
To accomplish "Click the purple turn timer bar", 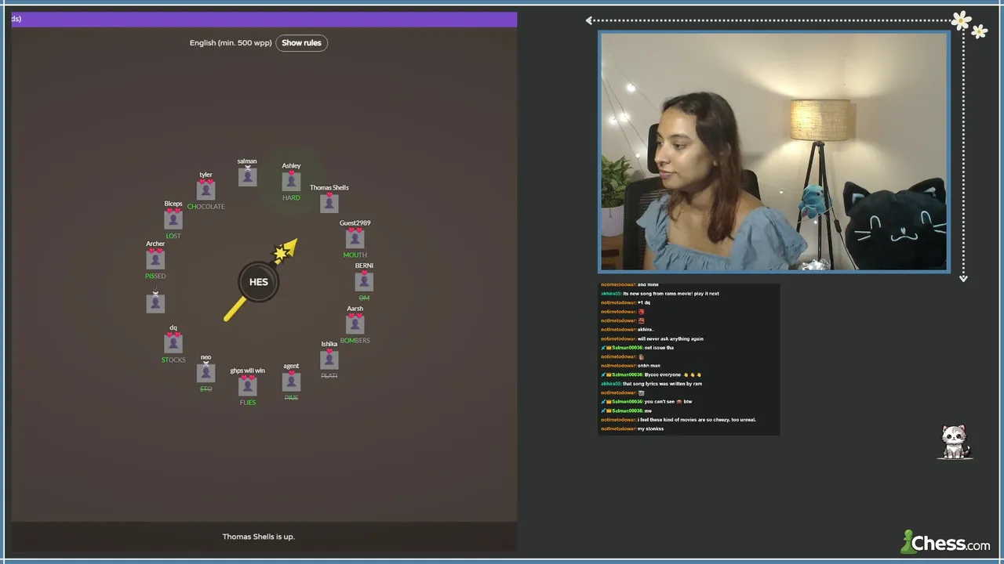I will pos(264,19).
